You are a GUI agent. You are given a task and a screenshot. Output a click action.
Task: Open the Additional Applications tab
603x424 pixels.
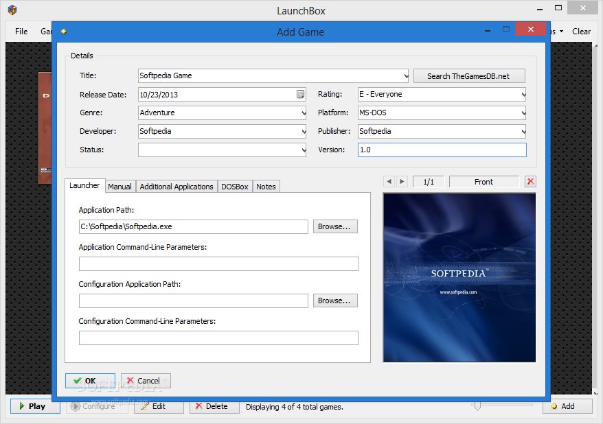click(x=177, y=186)
